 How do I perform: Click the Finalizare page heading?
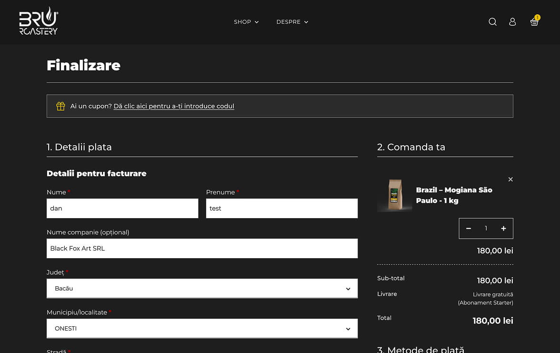pos(83,65)
